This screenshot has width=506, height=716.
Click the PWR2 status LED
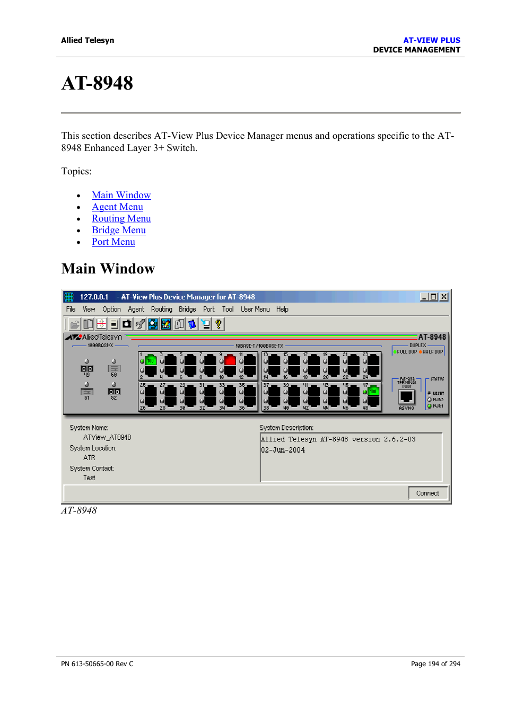click(x=430, y=400)
